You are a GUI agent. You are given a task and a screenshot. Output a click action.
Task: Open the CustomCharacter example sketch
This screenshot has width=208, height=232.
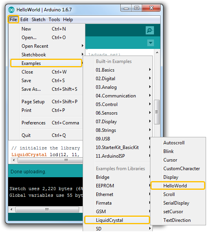tap(178, 169)
